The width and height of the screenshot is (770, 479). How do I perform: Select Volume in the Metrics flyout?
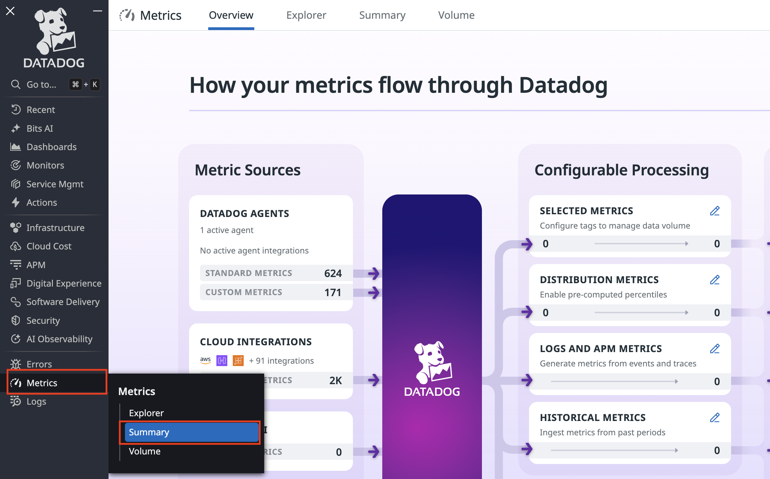(145, 451)
